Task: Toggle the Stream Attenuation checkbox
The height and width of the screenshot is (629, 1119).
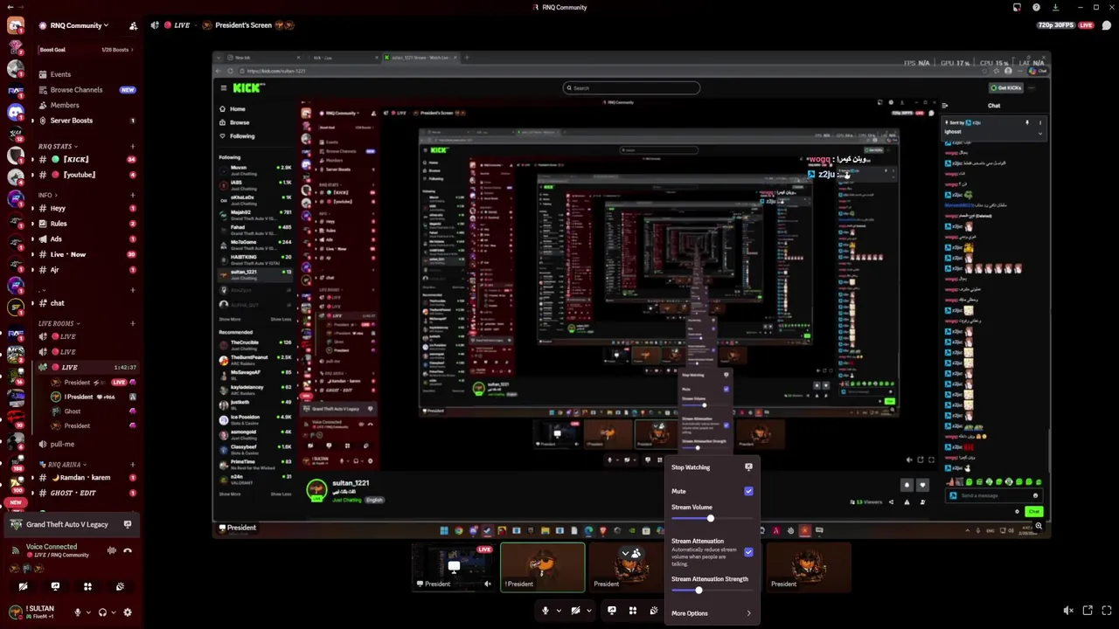Action: click(748, 552)
